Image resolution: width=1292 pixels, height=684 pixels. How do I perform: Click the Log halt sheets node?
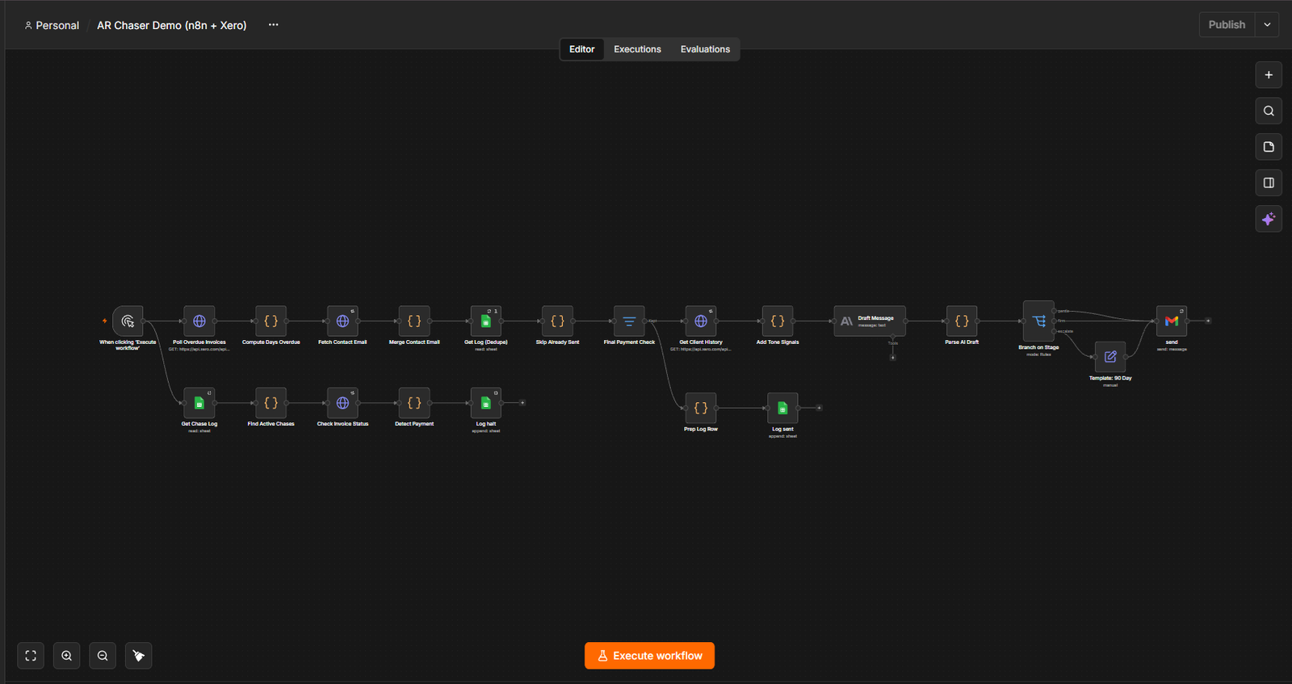coord(486,403)
